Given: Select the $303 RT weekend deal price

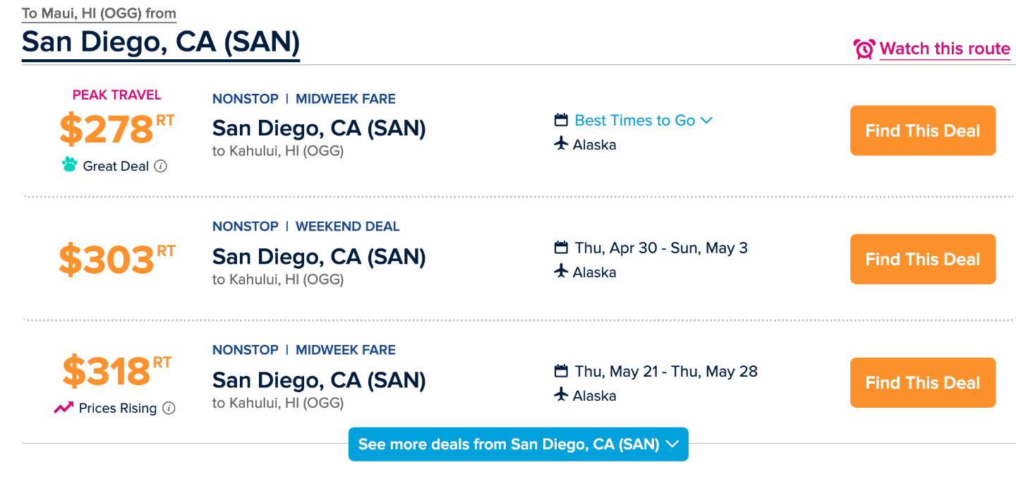Looking at the screenshot, I should point(116,259).
